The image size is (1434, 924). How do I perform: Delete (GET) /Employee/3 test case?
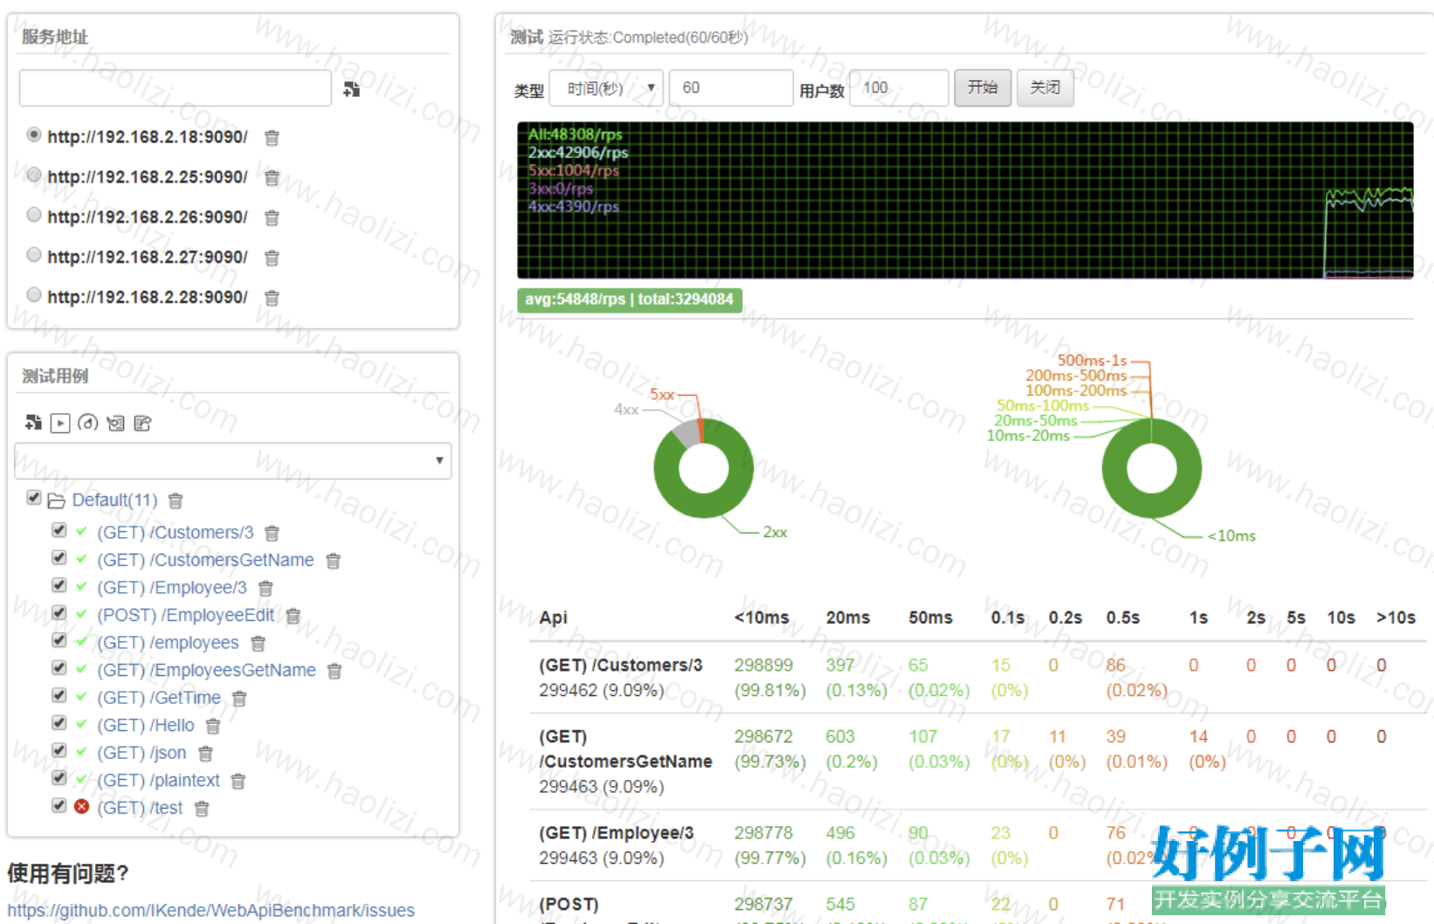265,589
